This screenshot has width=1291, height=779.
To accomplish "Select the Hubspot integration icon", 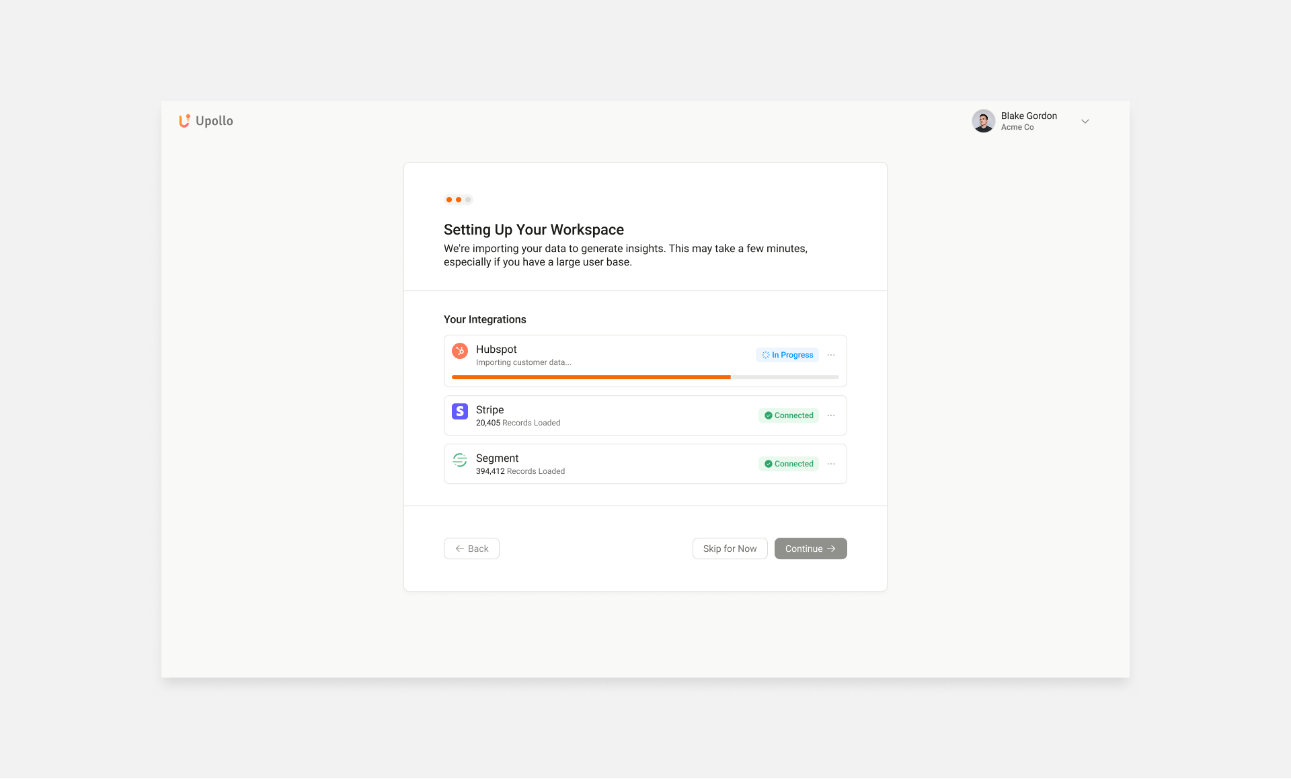I will pyautogui.click(x=459, y=351).
